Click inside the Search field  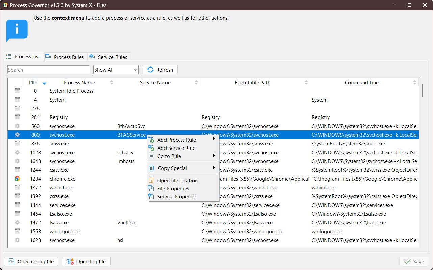[x=48, y=70]
